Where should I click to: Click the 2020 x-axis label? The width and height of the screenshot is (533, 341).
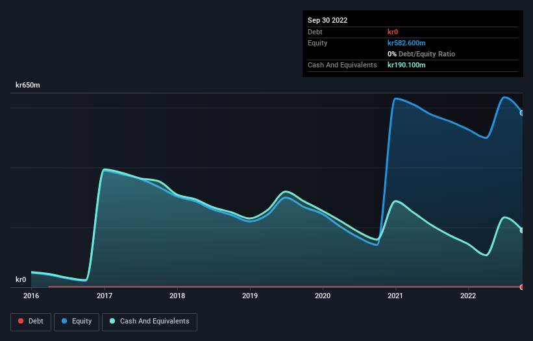[323, 296]
